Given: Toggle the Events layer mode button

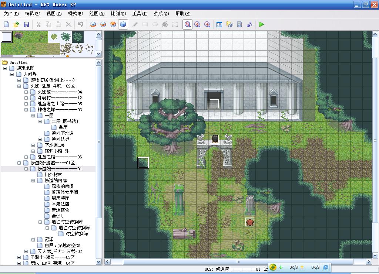Looking at the screenshot, I should pos(123,24).
